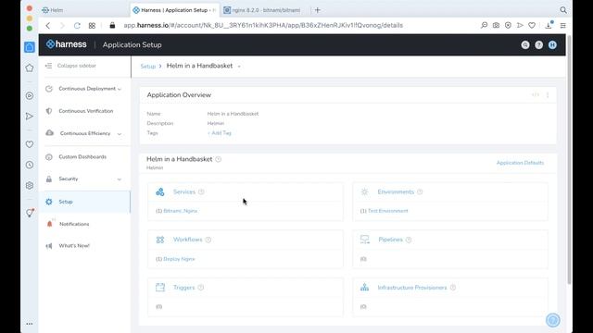Open the chat support bubble

(x=553, y=320)
